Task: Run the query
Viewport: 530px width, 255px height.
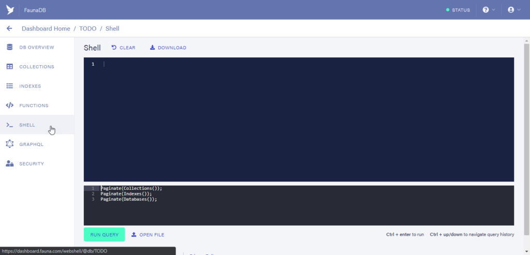Action: click(104, 234)
